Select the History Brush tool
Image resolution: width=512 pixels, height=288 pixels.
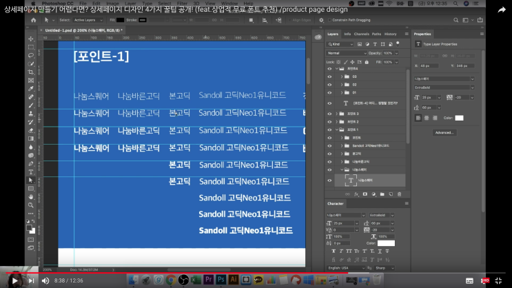point(31,122)
